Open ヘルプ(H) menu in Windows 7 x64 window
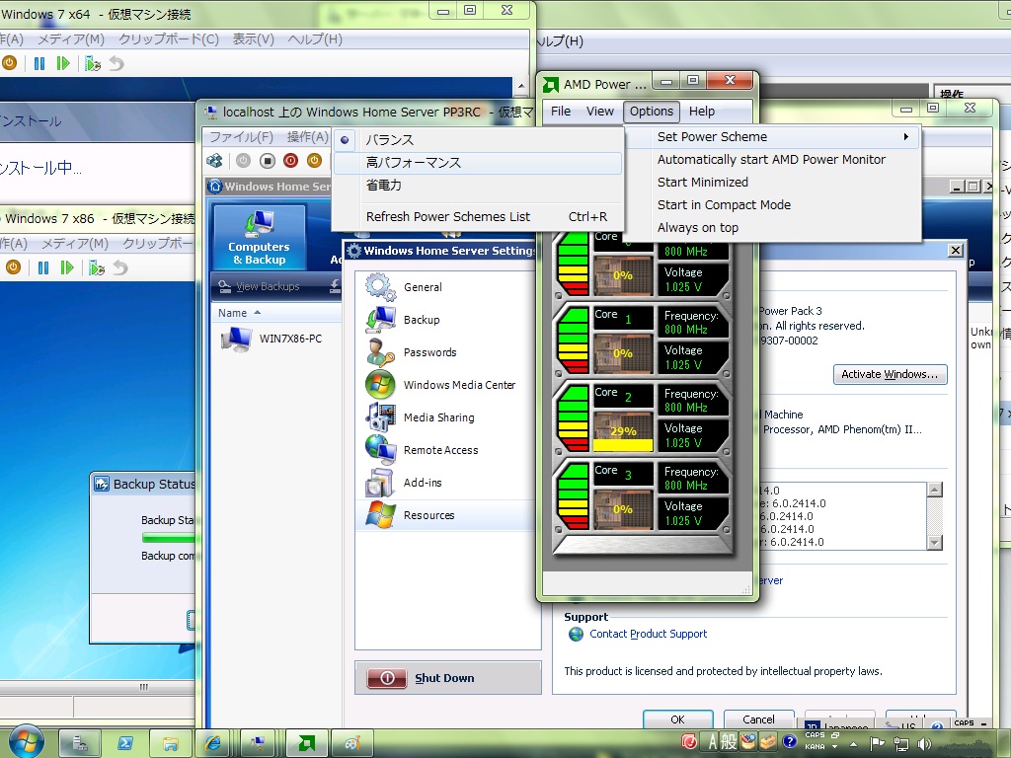Viewport: 1011px width, 758px height. pyautogui.click(x=315, y=39)
